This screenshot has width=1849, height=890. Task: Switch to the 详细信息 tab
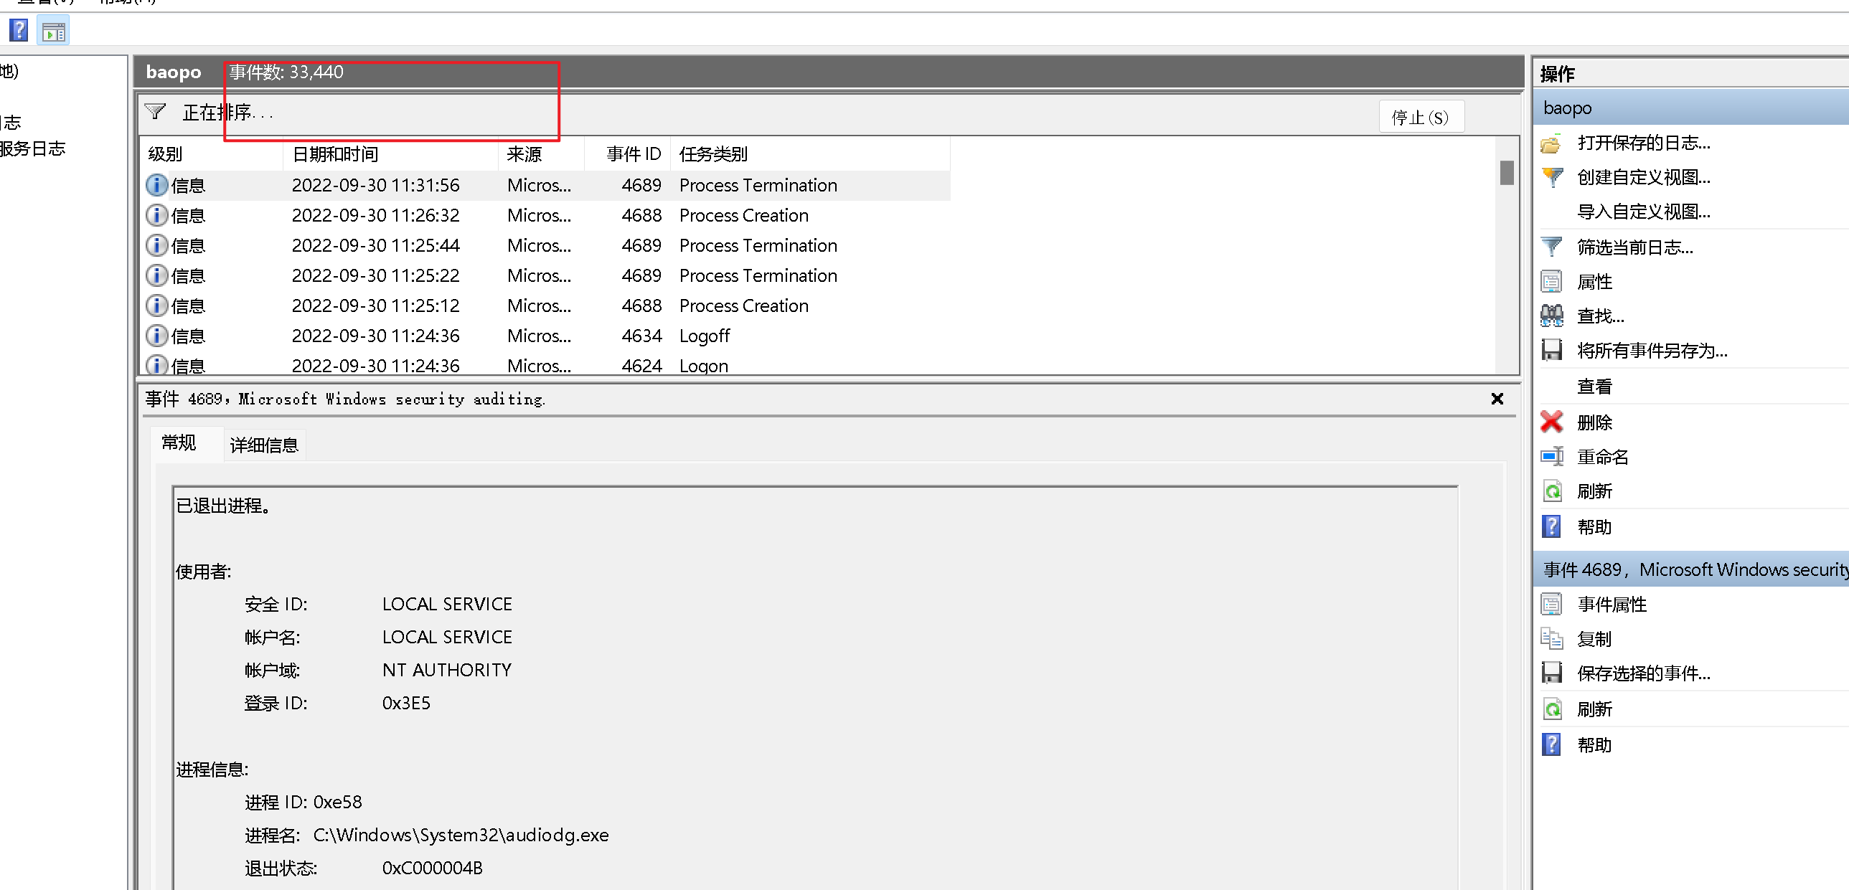click(264, 445)
